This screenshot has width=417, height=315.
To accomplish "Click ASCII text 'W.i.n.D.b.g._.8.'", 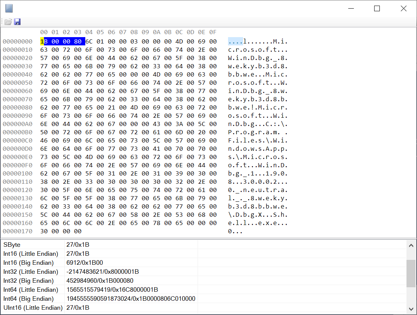I will [x=258, y=58].
